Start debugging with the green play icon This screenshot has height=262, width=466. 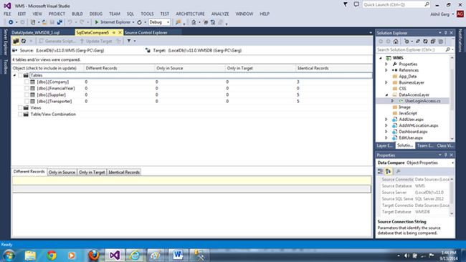point(97,22)
